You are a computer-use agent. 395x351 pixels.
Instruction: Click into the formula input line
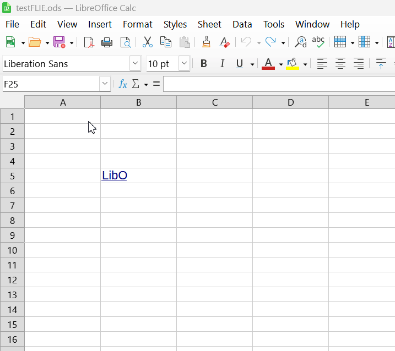click(278, 84)
